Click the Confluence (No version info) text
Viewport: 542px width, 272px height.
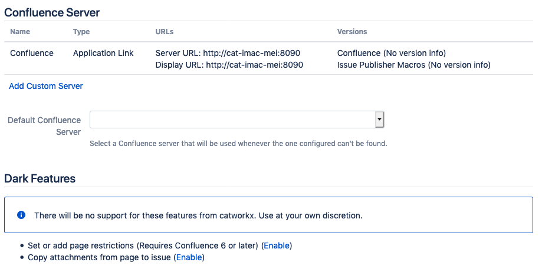point(392,53)
